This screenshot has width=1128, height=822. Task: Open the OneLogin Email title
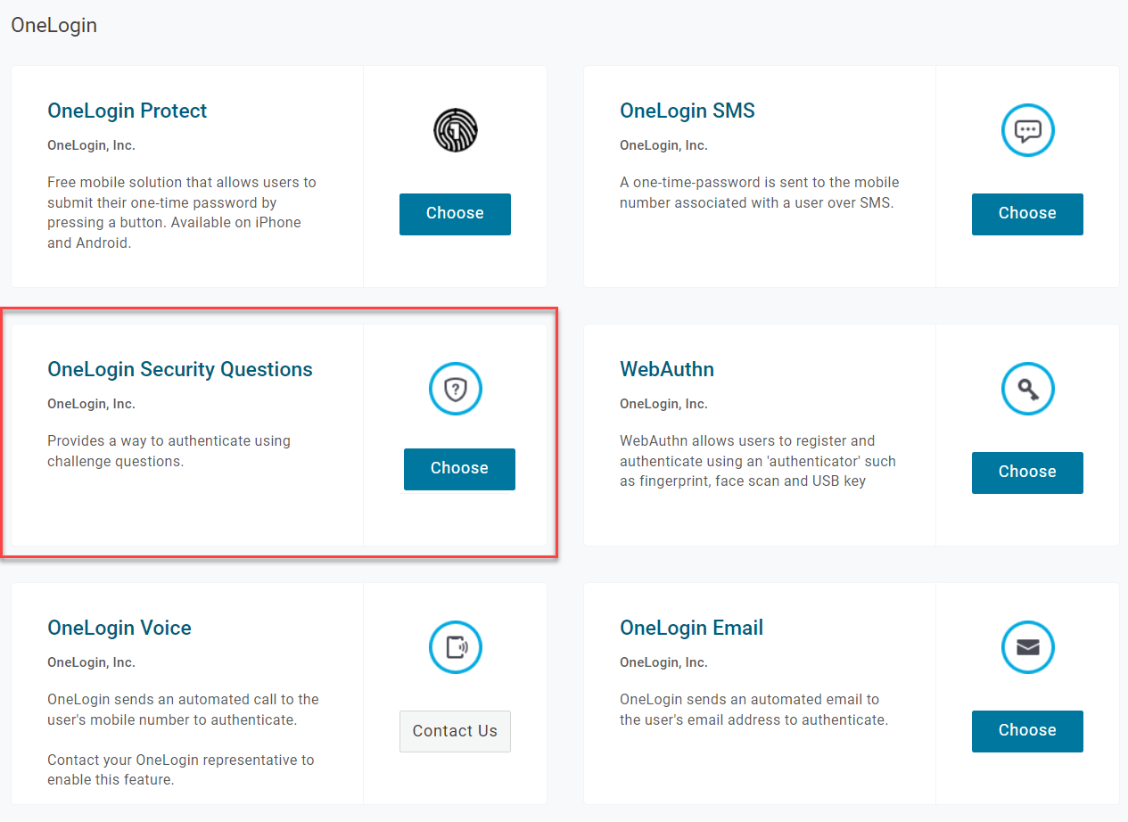[692, 629]
